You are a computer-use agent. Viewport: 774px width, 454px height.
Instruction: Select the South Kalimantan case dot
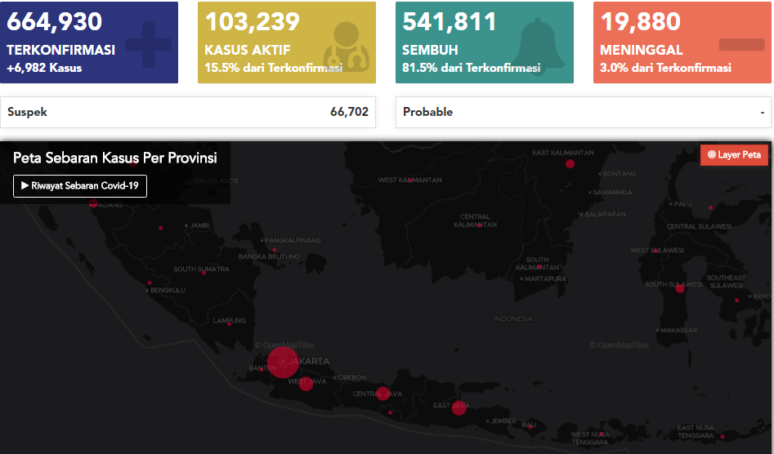pos(539,267)
